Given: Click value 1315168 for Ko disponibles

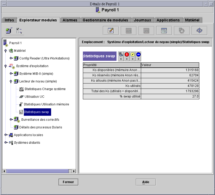Looking at the screenshot, I should tap(170, 70).
